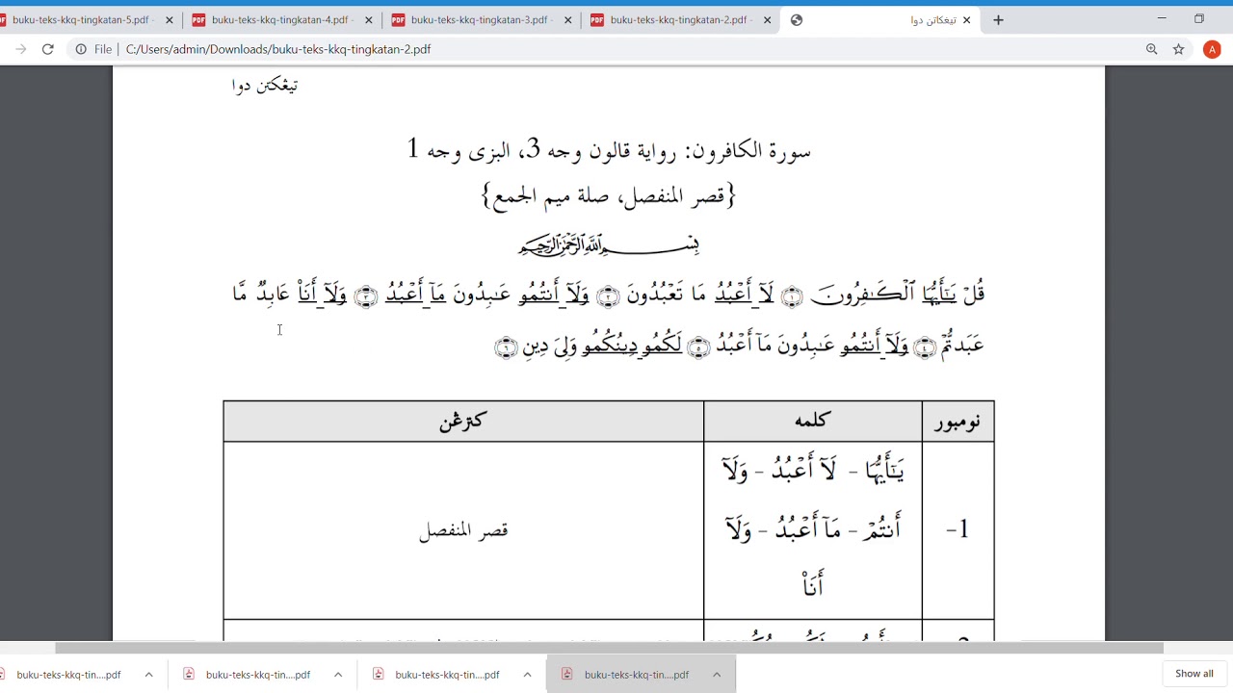The width and height of the screenshot is (1233, 693).
Task: Click PDF file icon of fourth download
Action: coord(567,675)
